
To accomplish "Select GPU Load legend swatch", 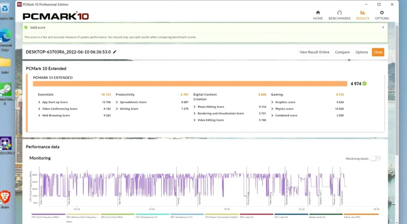I will 256,214.
